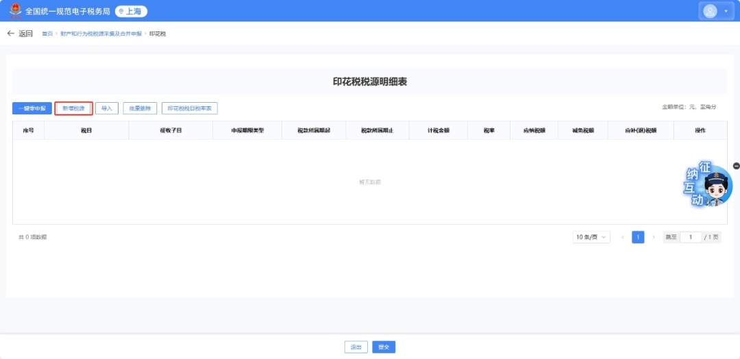This screenshot has height=359, width=740.
Task: Click the 首页 breadcrumb link
Action: (47, 34)
